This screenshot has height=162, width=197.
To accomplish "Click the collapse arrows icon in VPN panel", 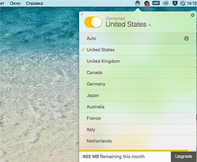I will tap(82, 14).
